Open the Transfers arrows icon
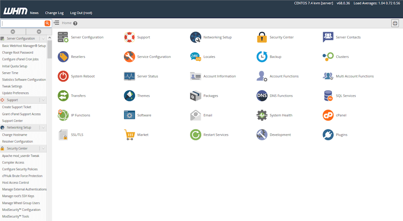 [63, 96]
